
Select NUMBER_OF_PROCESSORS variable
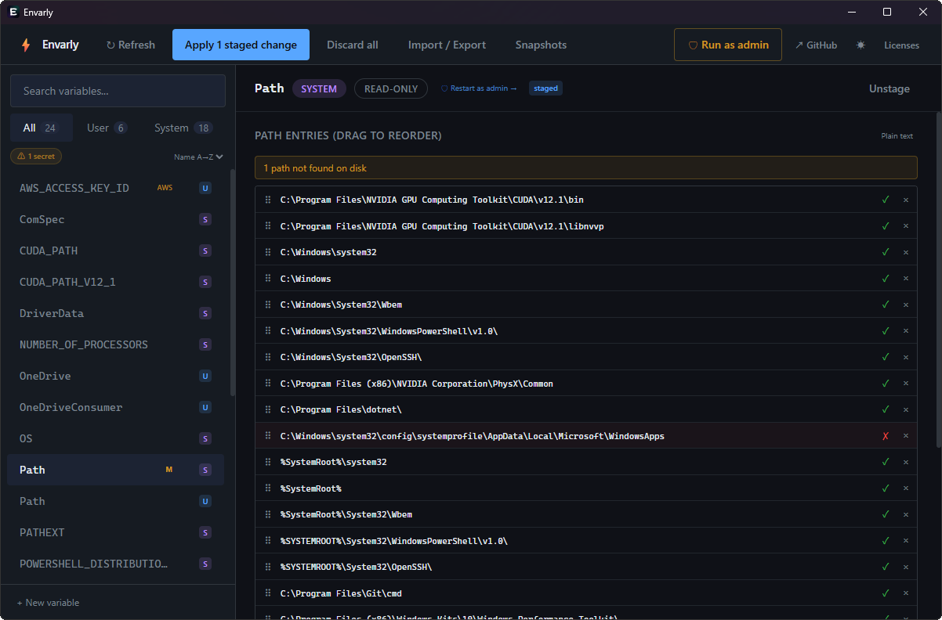(x=116, y=344)
